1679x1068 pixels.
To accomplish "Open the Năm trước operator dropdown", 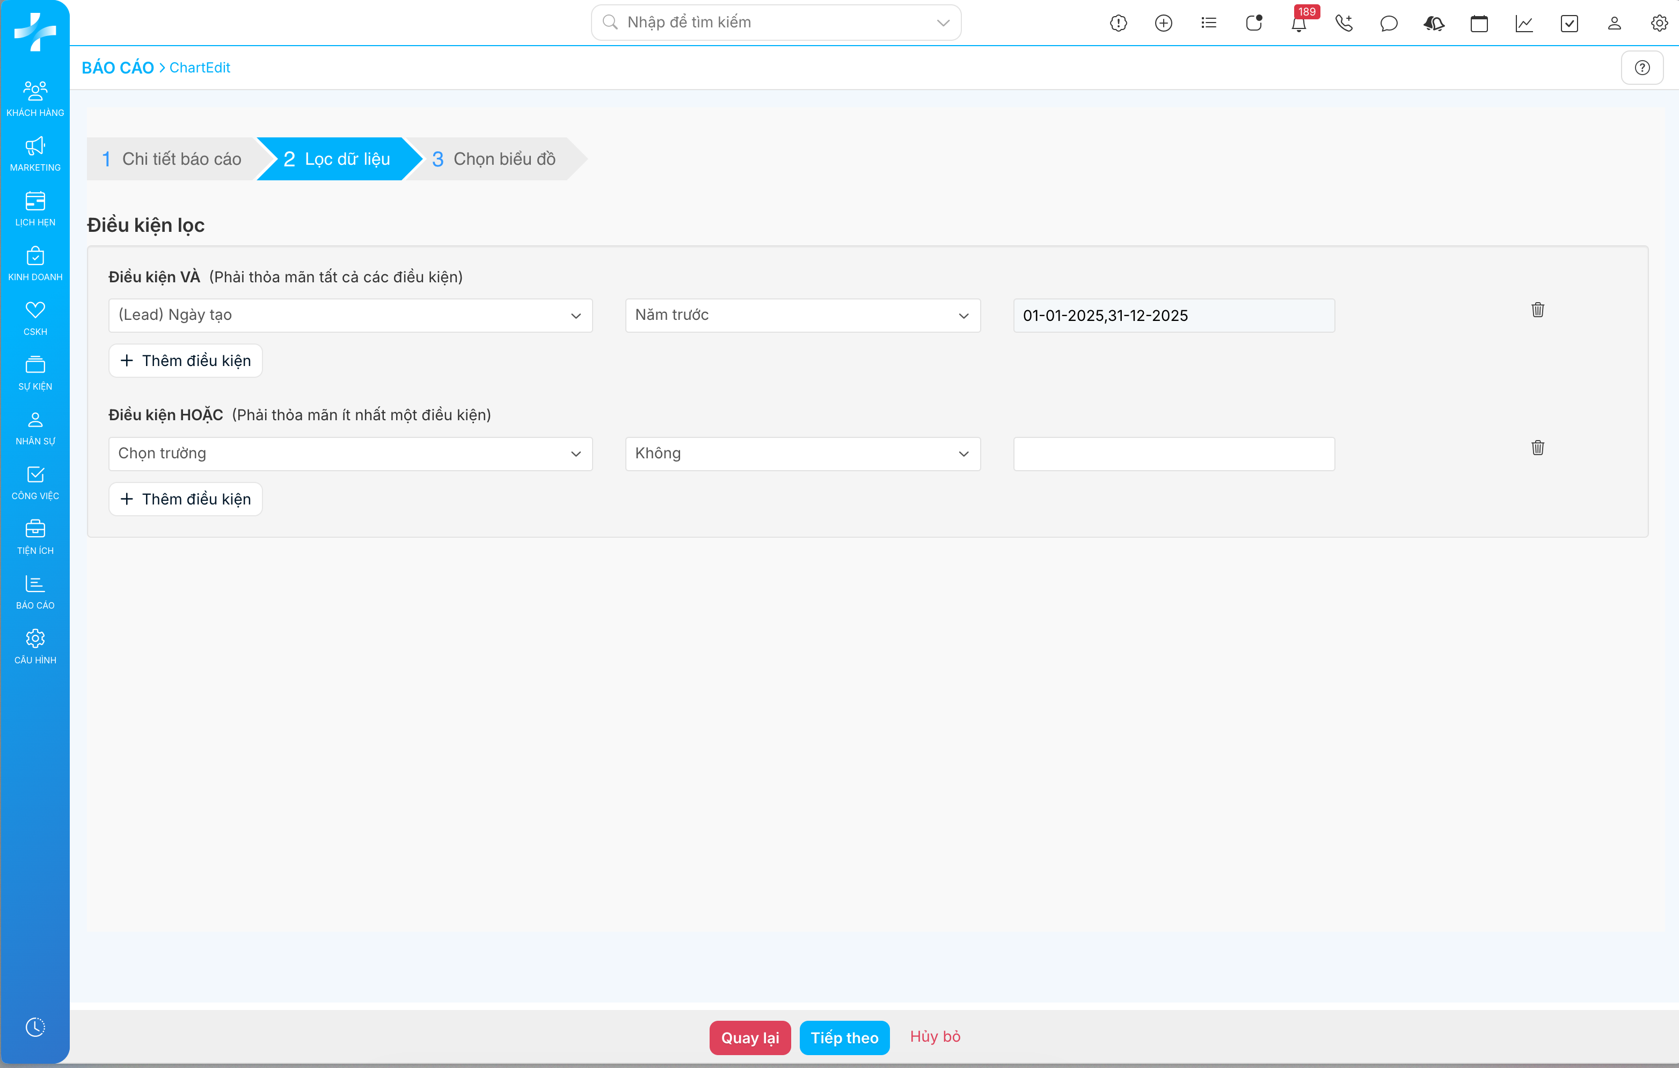I will [x=802, y=315].
